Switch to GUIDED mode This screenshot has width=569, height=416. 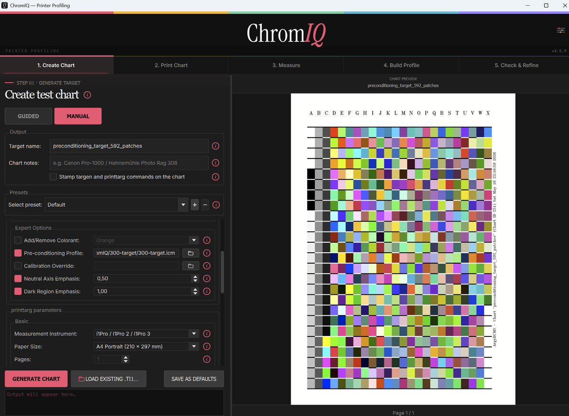click(x=28, y=116)
